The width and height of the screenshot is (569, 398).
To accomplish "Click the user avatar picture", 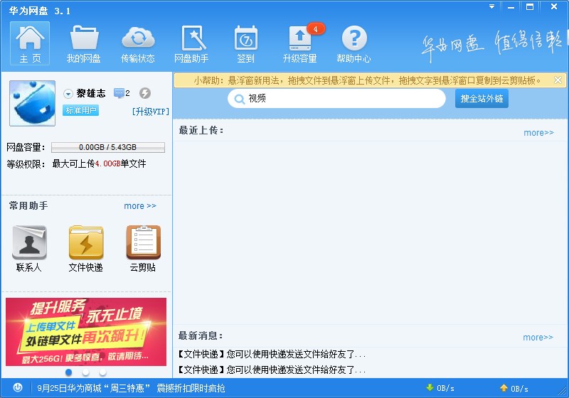I will (x=32, y=103).
